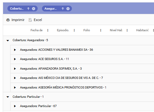Viewport: 154px width, 112px height.
Task: Expand ACE SEGUROS S.A. group
Action: click(x=15, y=59)
